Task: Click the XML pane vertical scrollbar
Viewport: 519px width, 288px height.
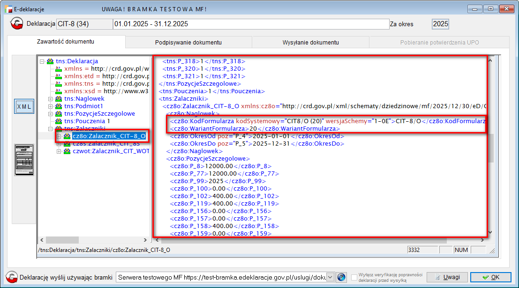Action: 490,145
